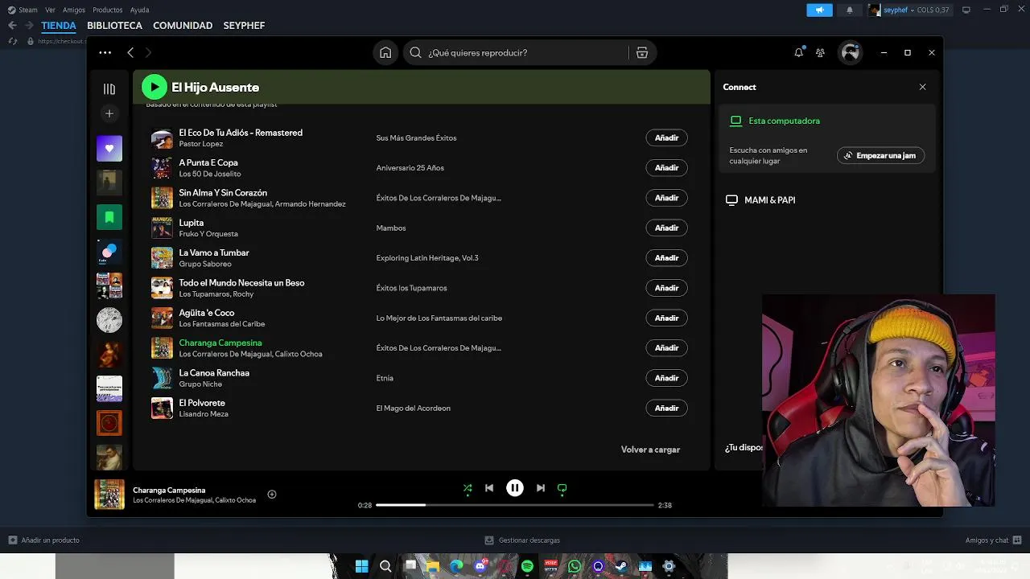Add Lupita to the playlist
The height and width of the screenshot is (579, 1030).
click(666, 228)
